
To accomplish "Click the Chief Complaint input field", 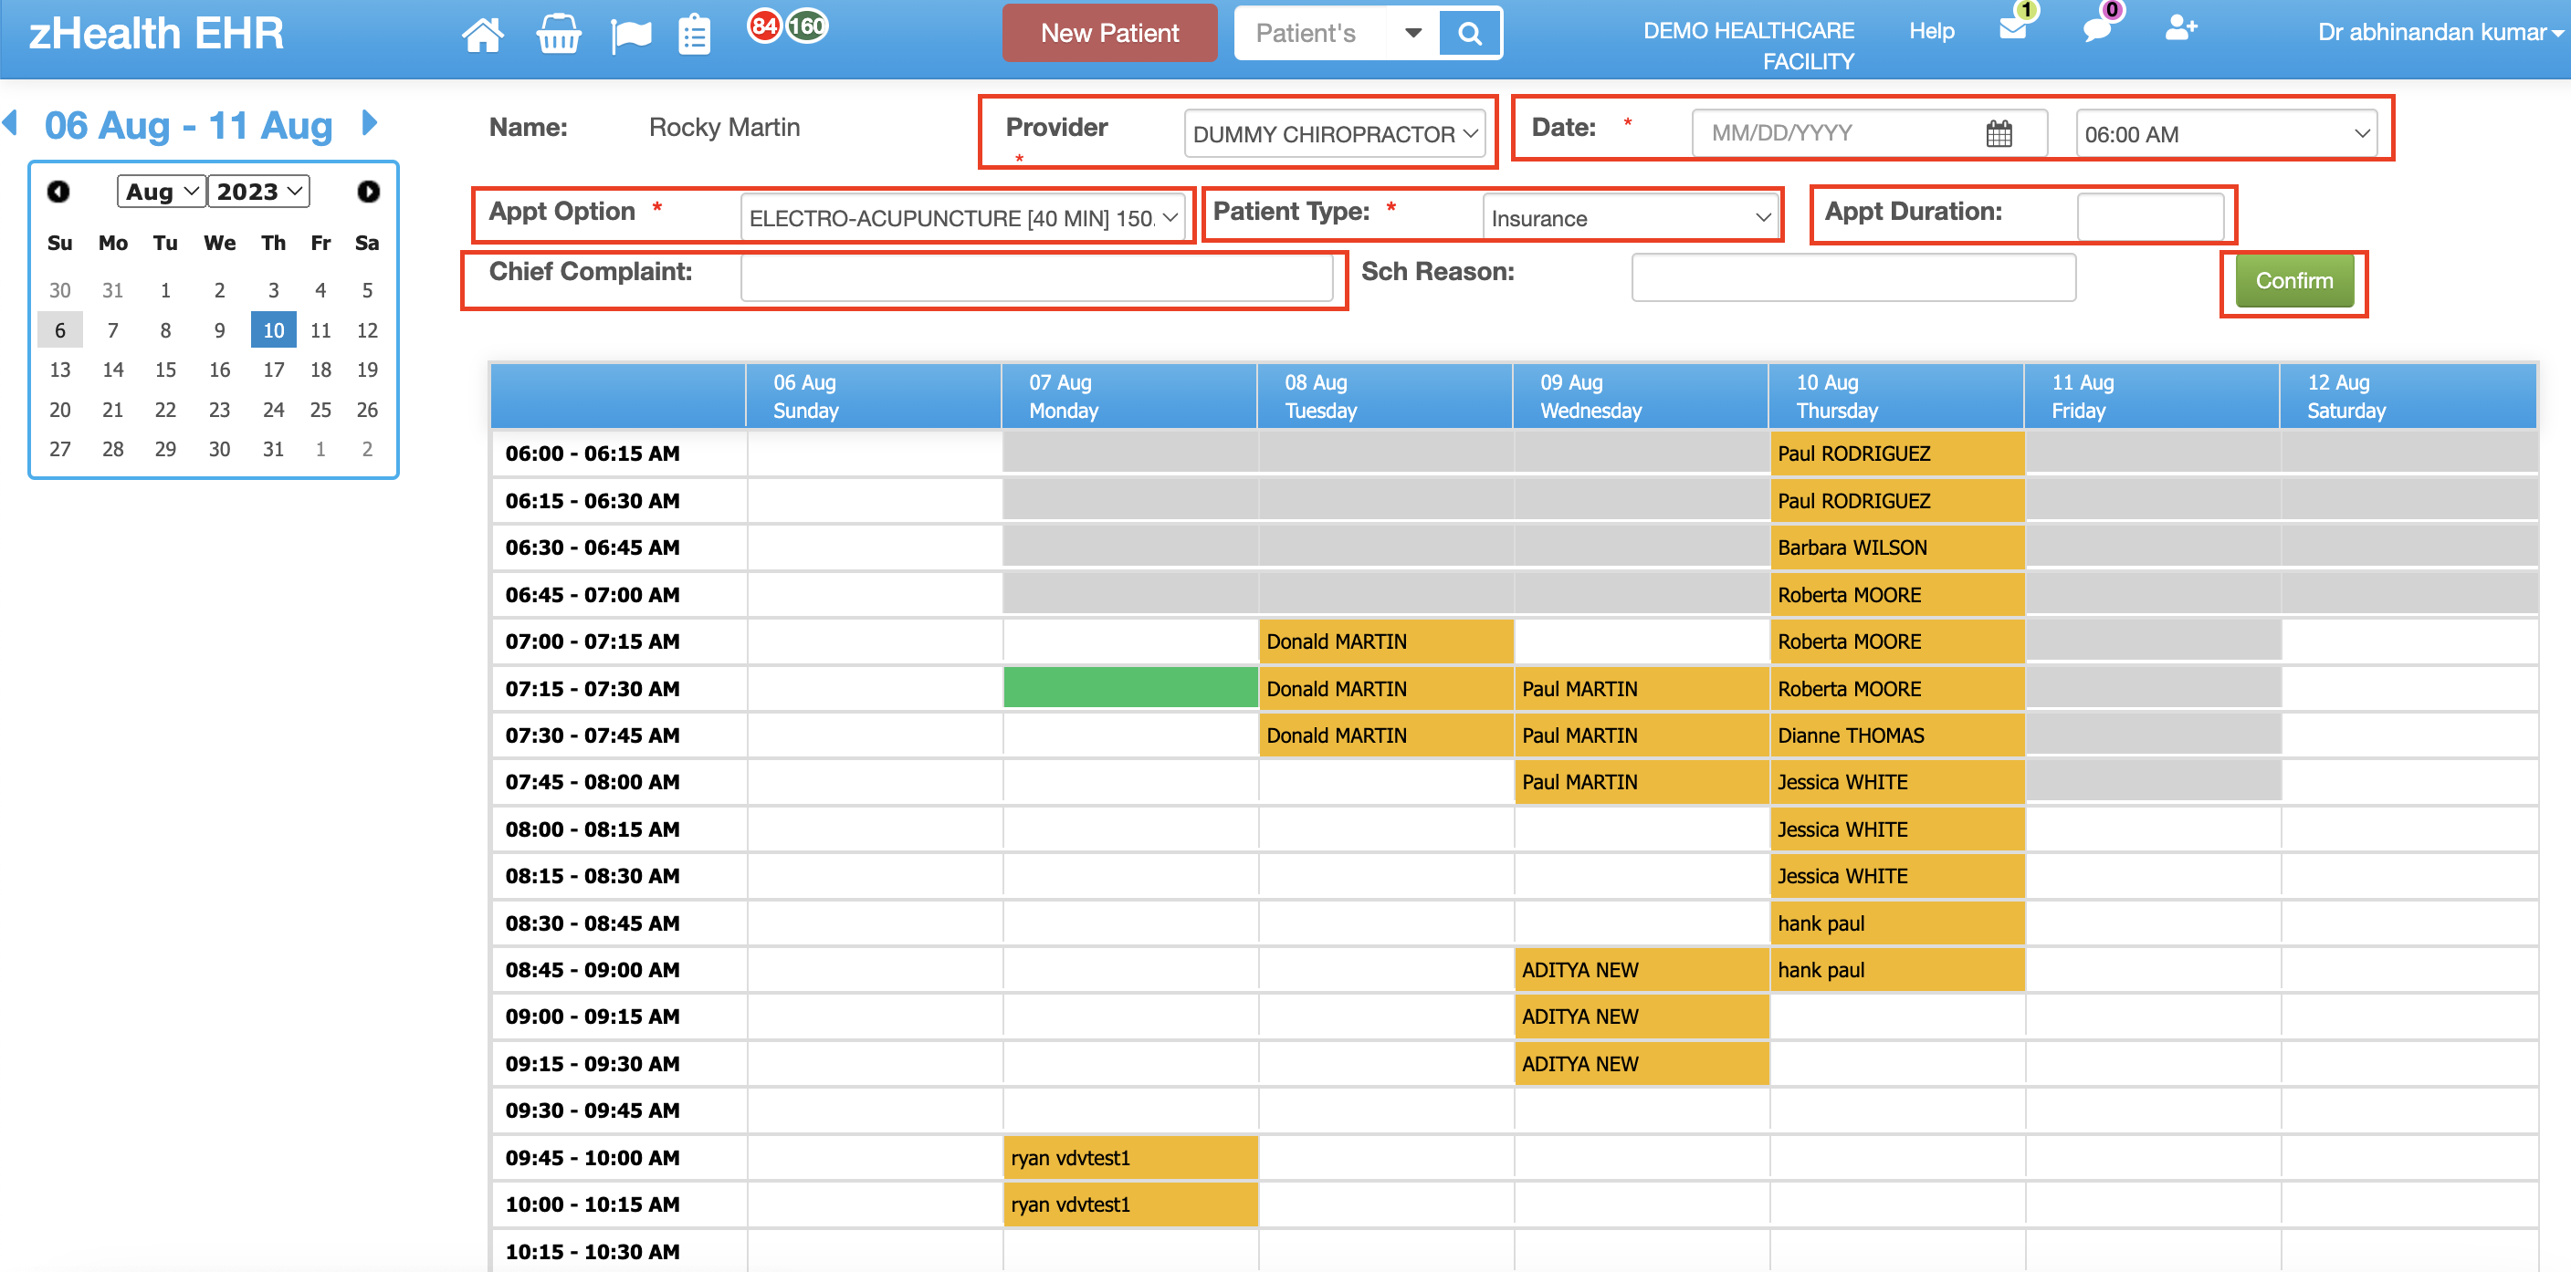I will (x=1036, y=278).
